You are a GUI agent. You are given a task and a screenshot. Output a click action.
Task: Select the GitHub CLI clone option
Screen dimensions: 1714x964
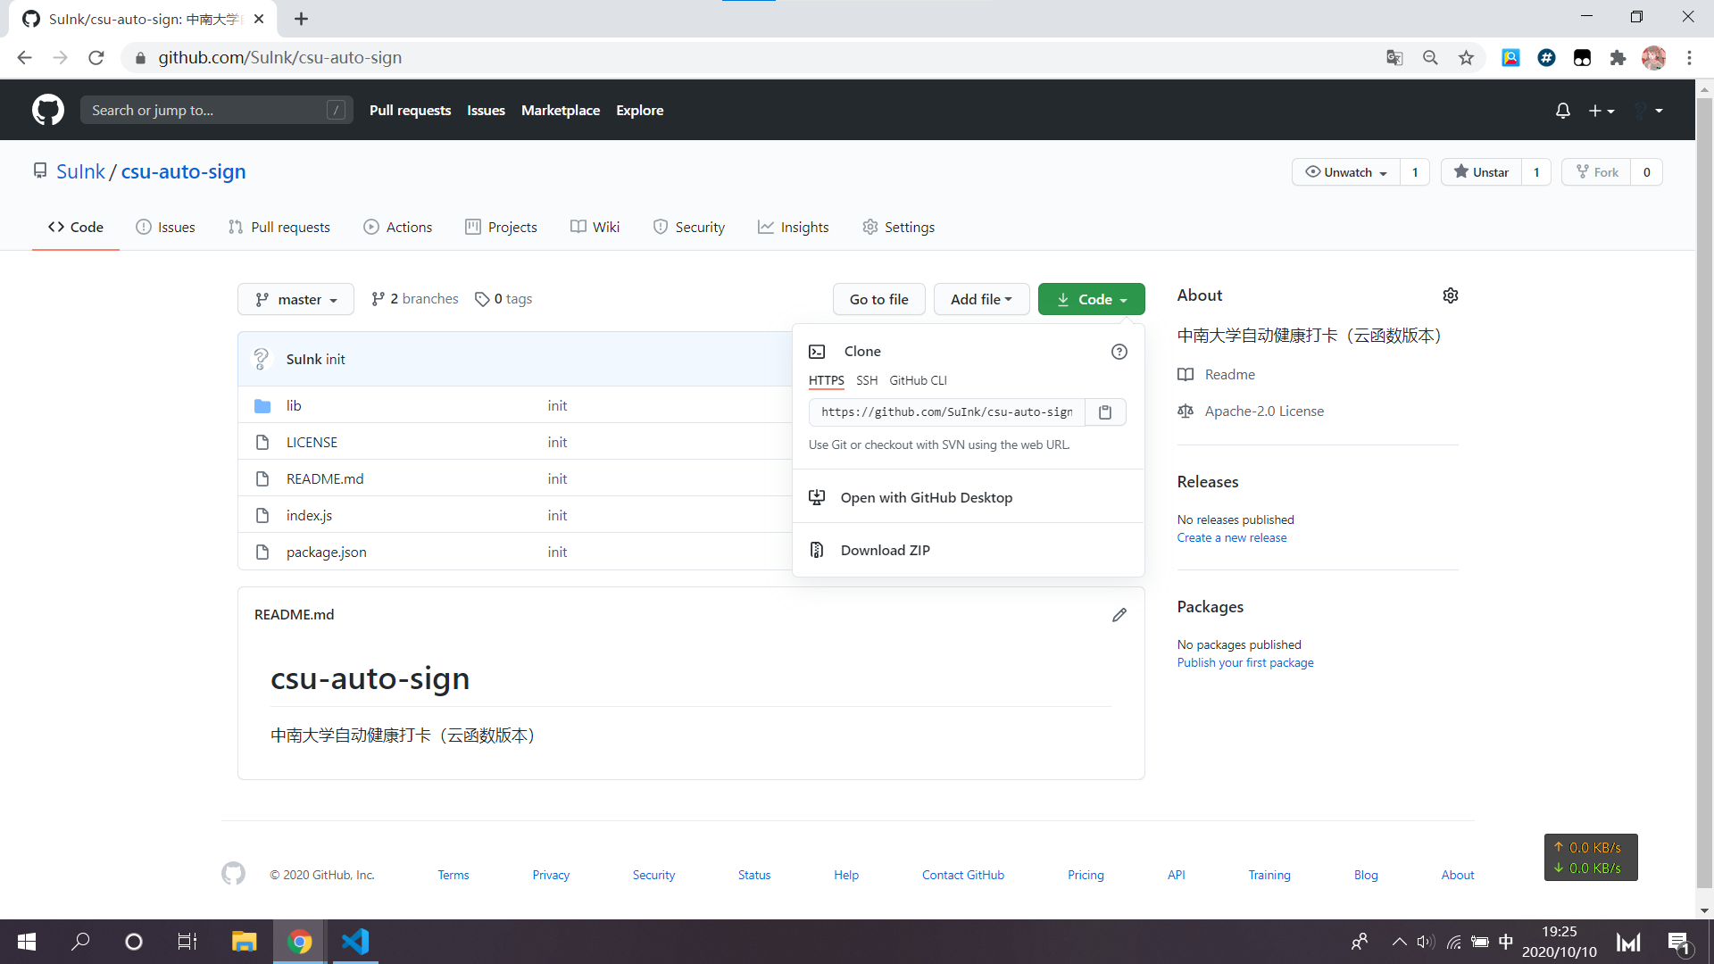[x=918, y=381]
